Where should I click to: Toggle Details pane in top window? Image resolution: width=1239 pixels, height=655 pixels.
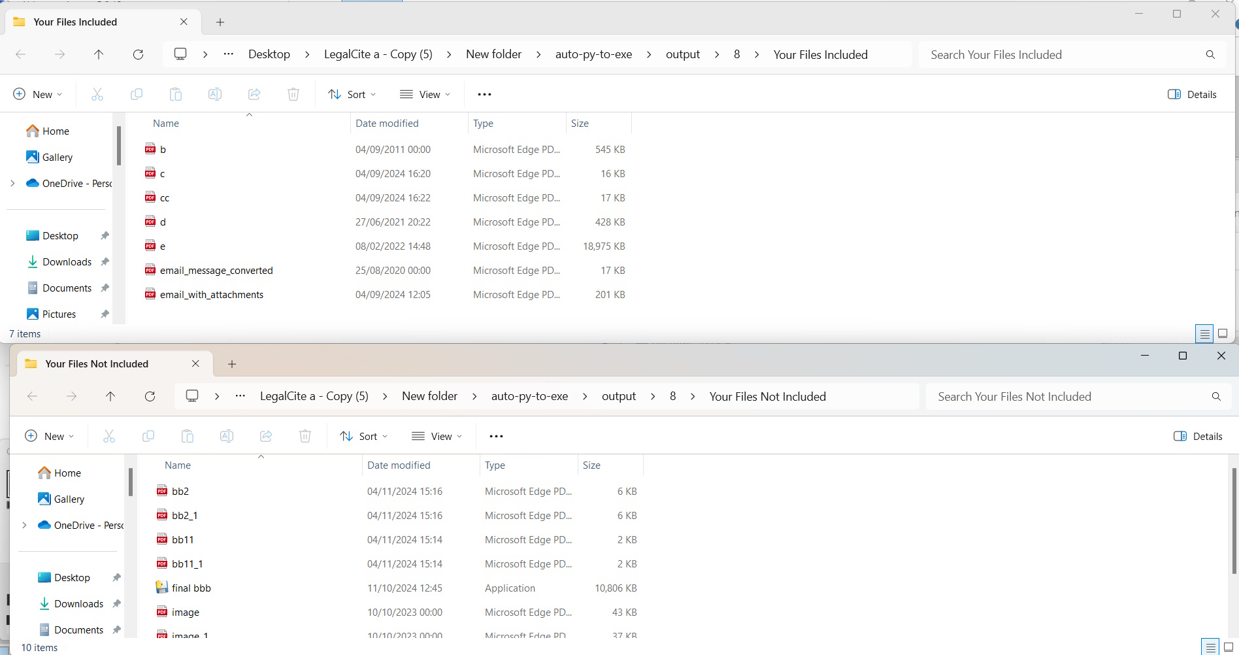click(x=1192, y=94)
